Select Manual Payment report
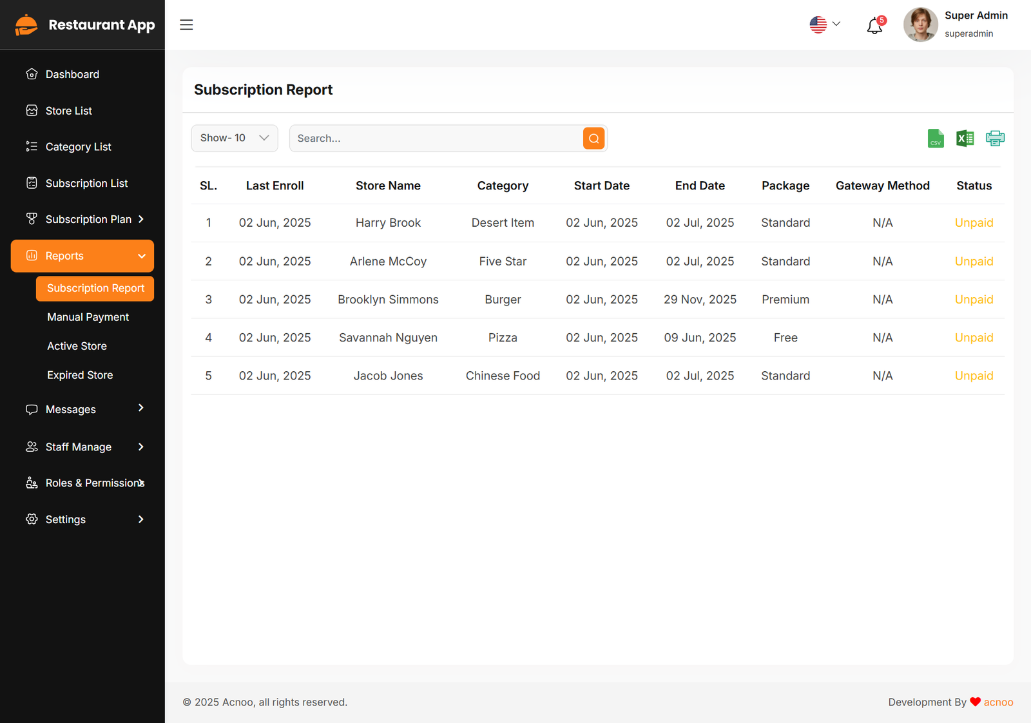This screenshot has width=1031, height=723. click(x=88, y=317)
